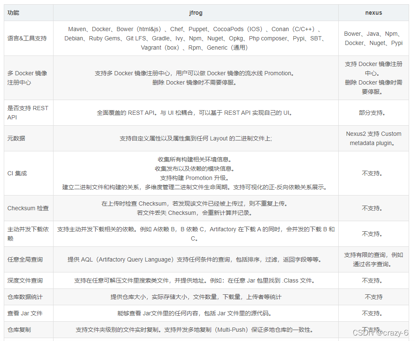
Task: Click the 部分支持 cell under nexus
Action: (373, 113)
